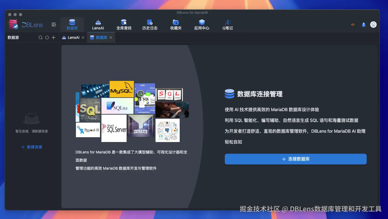
Task: Close the LensAI tab
Action: tap(83, 37)
